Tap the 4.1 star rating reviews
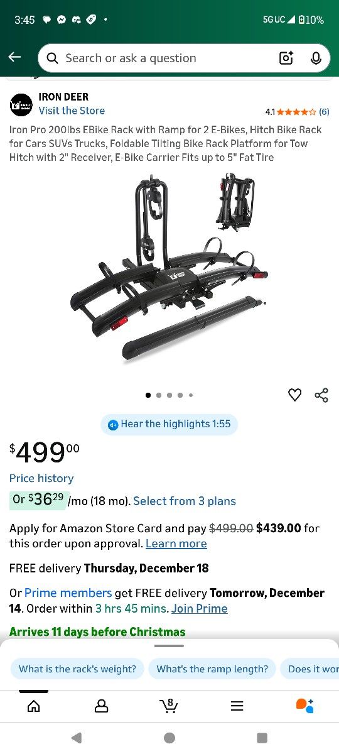339x754 pixels. pyautogui.click(x=297, y=112)
